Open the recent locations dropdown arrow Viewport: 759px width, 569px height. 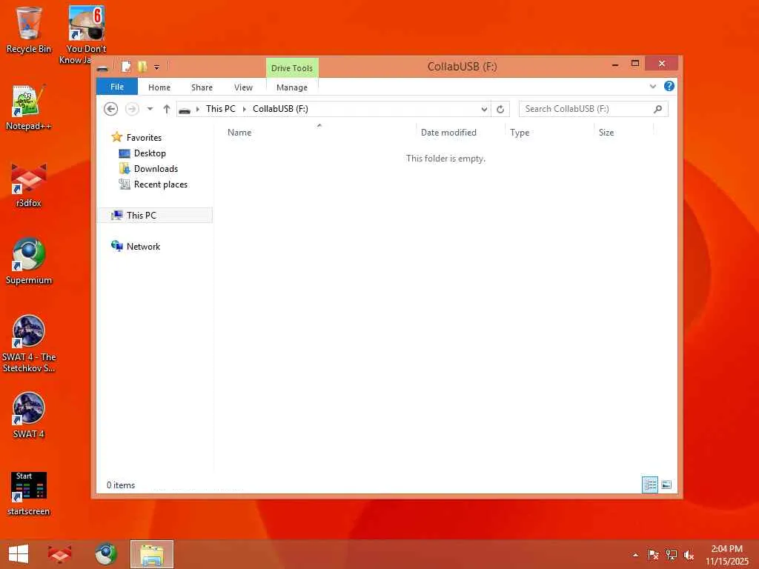coord(150,109)
